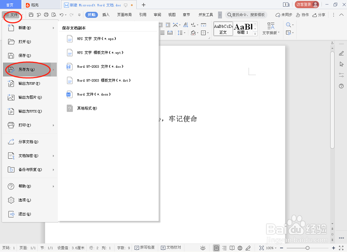Viewport: 347px width, 252px height.
Task: Click document proofreading (文档校对) in status bar
Action: point(171,248)
